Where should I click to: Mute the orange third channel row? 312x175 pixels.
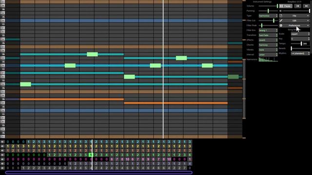tap(2, 150)
